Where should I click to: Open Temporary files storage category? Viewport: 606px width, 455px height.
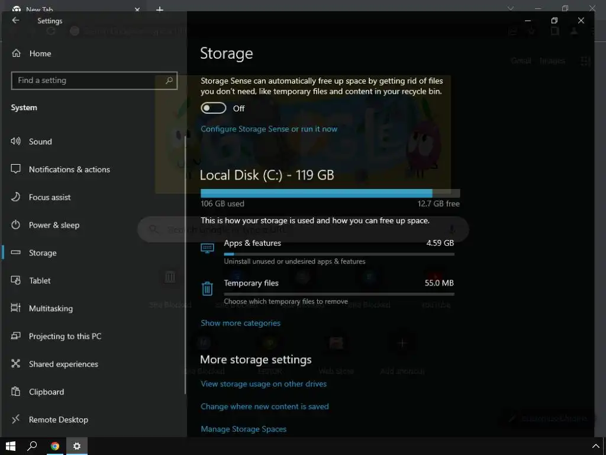pos(328,291)
